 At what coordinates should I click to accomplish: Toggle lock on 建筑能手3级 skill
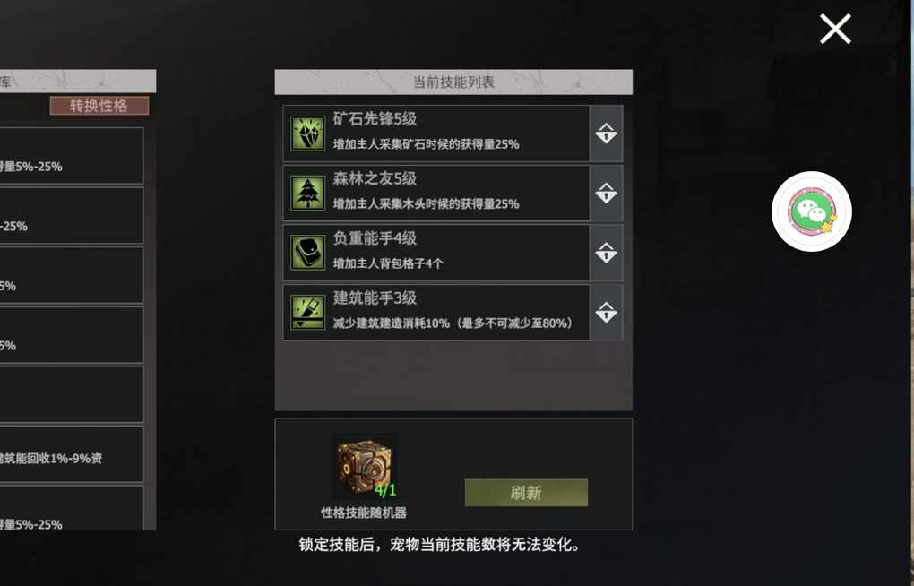pyautogui.click(x=607, y=313)
